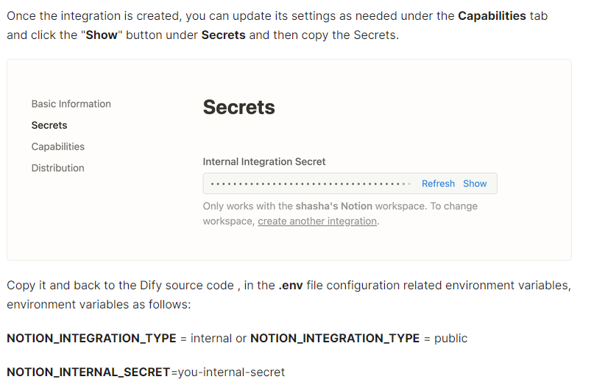
Task: Click the 'you-internal-secret' value text
Action: pyautogui.click(x=231, y=372)
